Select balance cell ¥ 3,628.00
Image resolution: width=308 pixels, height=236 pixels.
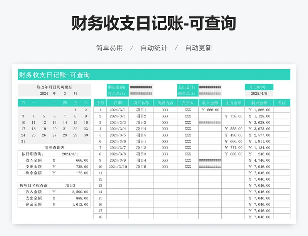pos(259,122)
